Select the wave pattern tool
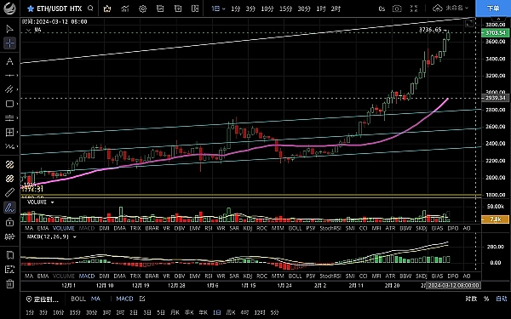 (x=9, y=146)
